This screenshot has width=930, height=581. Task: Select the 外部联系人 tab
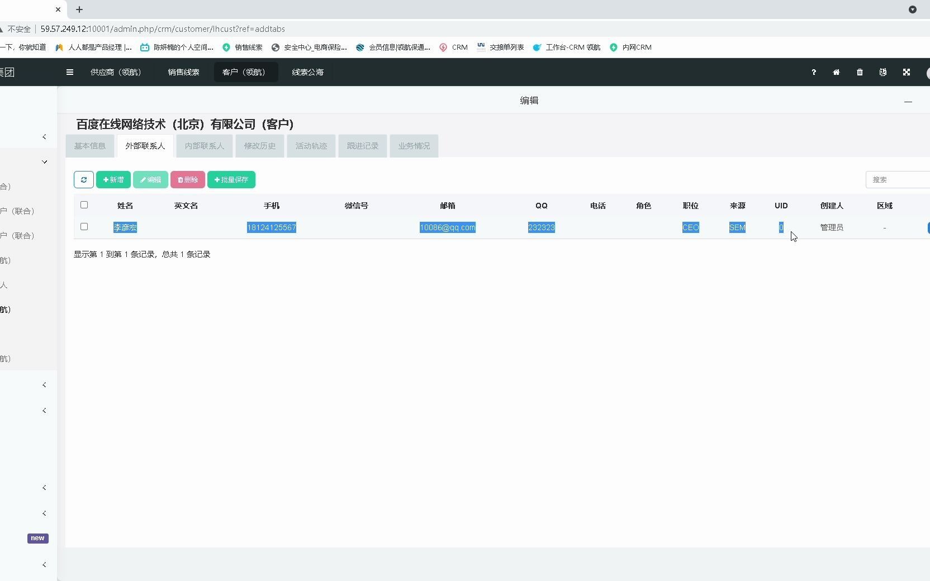(145, 146)
